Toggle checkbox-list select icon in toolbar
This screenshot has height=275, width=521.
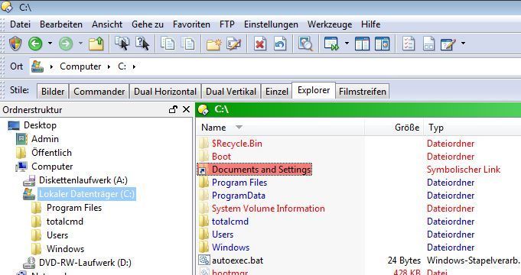[409, 44]
